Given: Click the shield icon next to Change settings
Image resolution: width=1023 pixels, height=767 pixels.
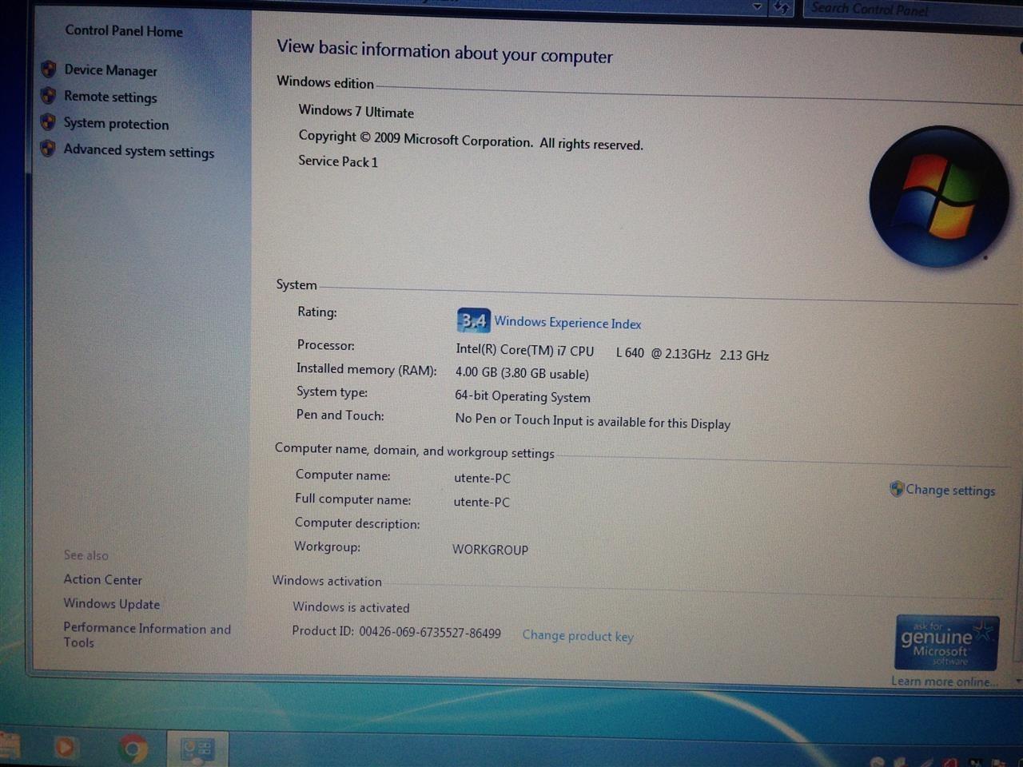Looking at the screenshot, I should pos(897,488).
